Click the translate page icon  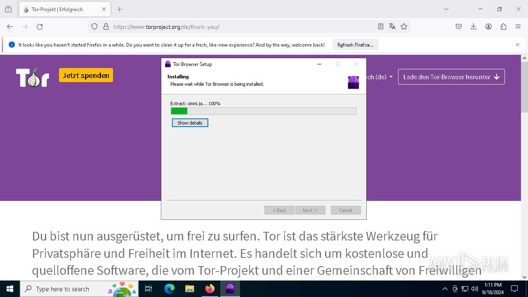392,27
